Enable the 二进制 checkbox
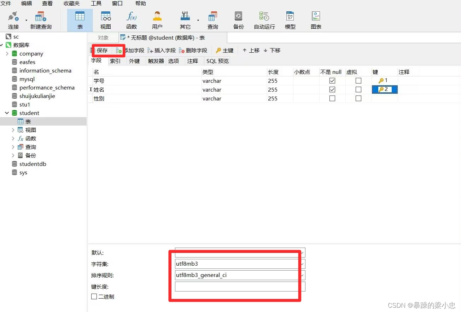Viewport: 461px width, 312px height. 94,296
